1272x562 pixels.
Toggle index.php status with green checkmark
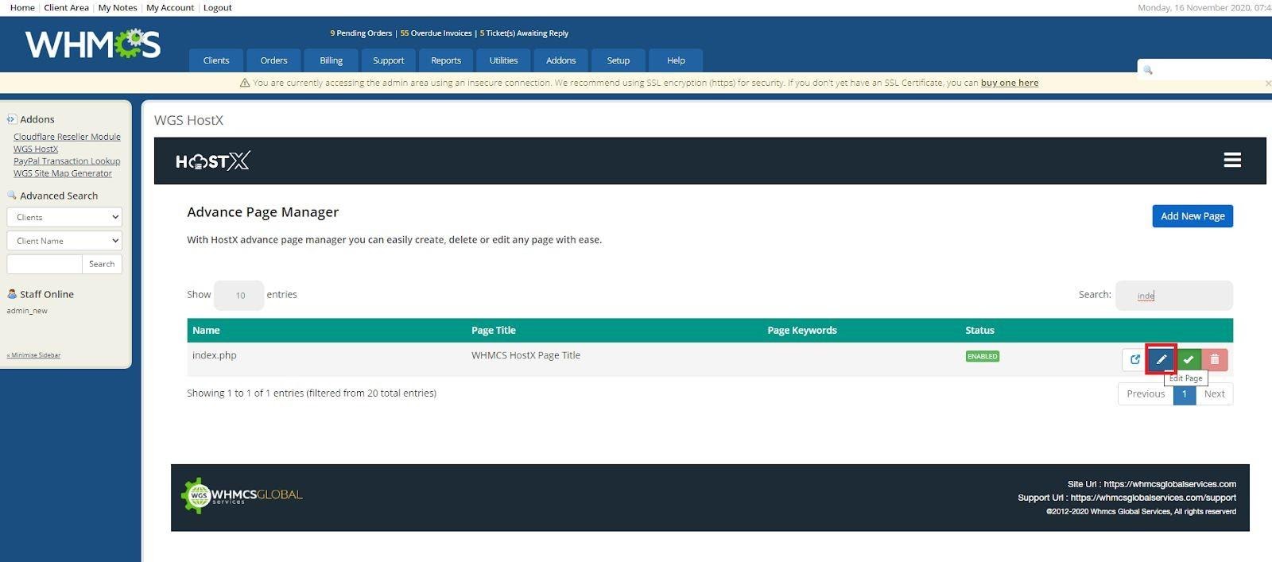click(1188, 359)
